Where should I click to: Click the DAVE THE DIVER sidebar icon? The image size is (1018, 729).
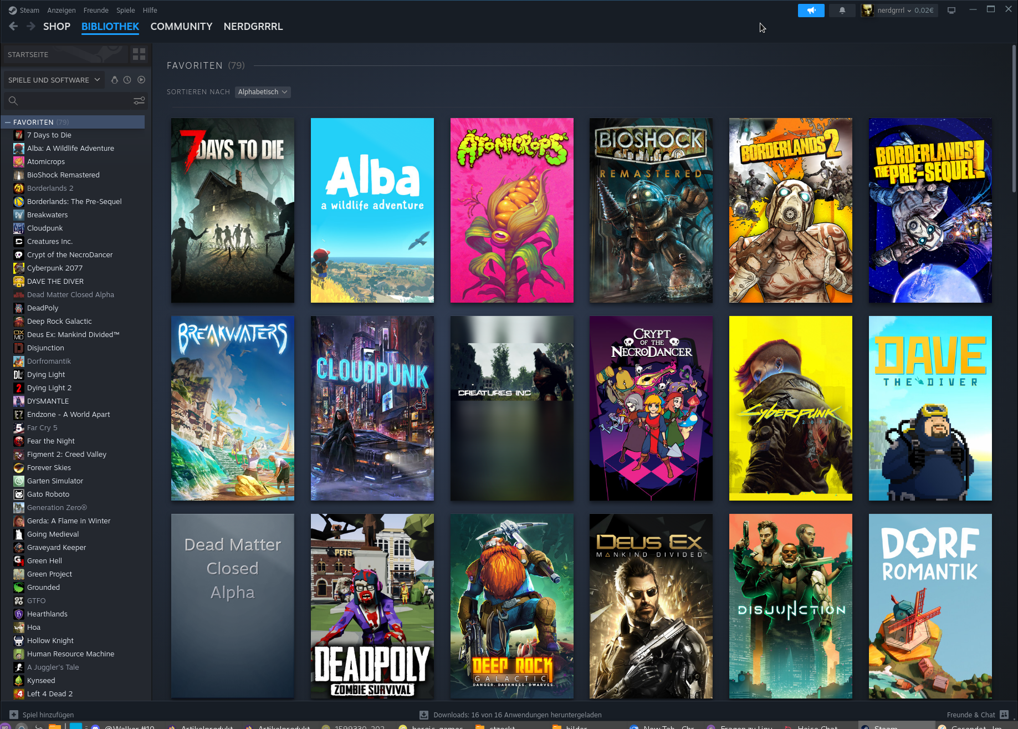[19, 281]
